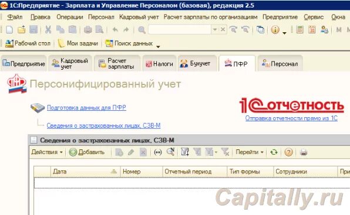The width and height of the screenshot is (350, 215).
Task: Open the Перейти dropdown
Action: point(250,152)
